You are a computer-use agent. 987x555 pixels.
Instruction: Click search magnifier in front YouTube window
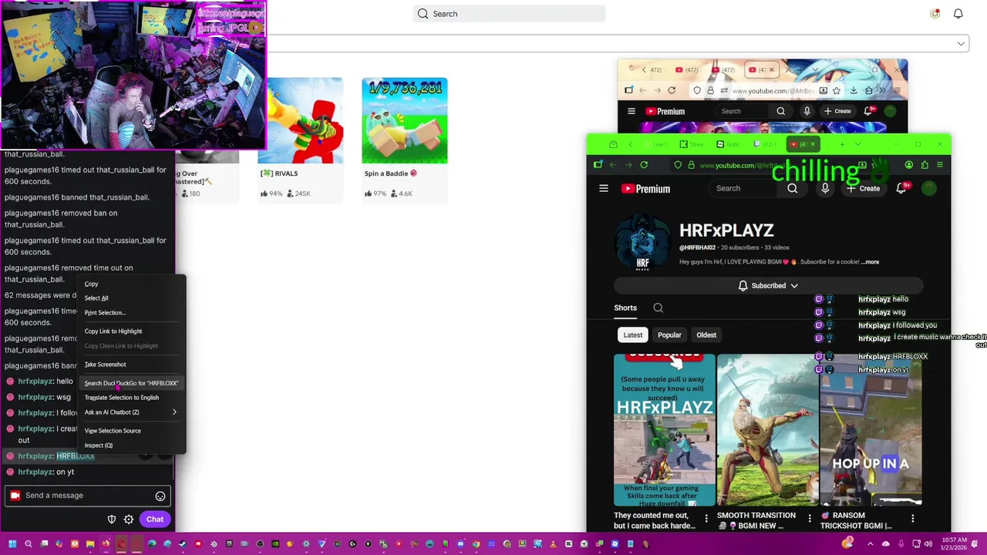pyautogui.click(x=793, y=188)
